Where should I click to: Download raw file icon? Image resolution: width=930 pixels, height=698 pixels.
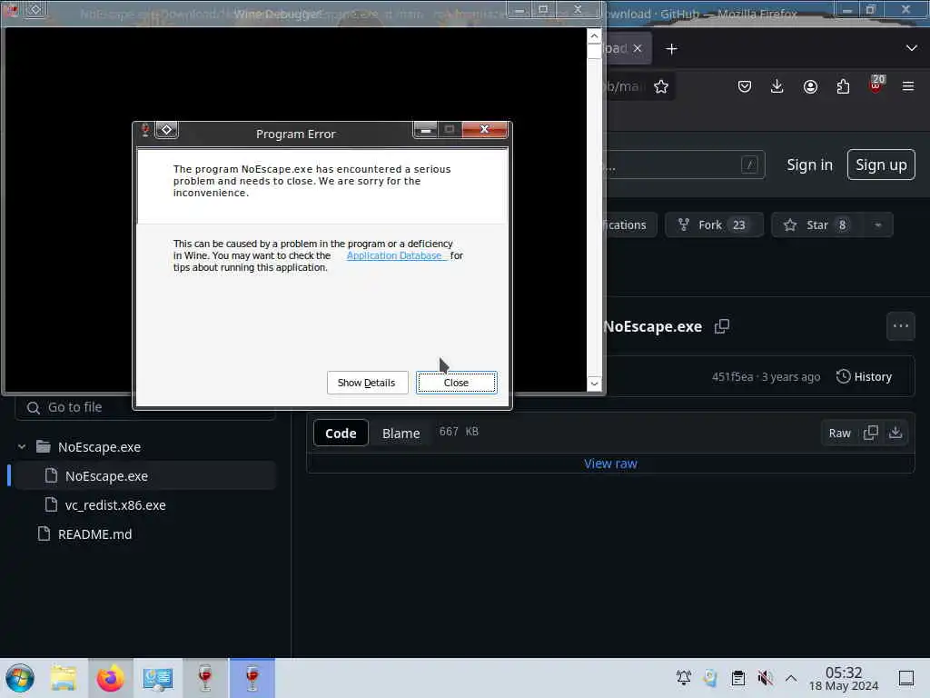coord(895,433)
